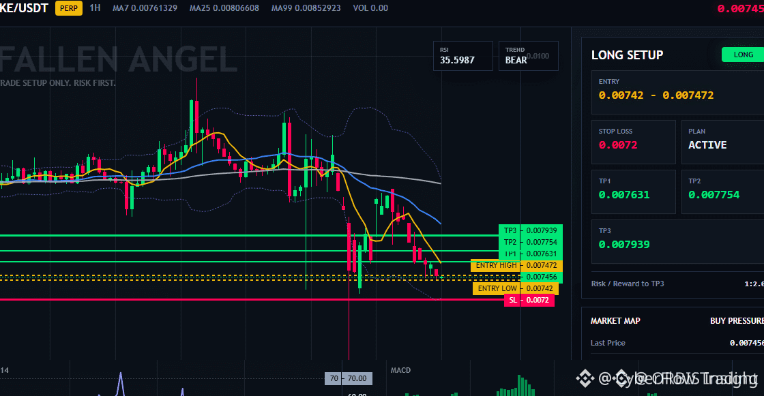Click the TP2 0.007754 card in setup panel
This screenshot has height=396, width=764.
pyautogui.click(x=722, y=192)
